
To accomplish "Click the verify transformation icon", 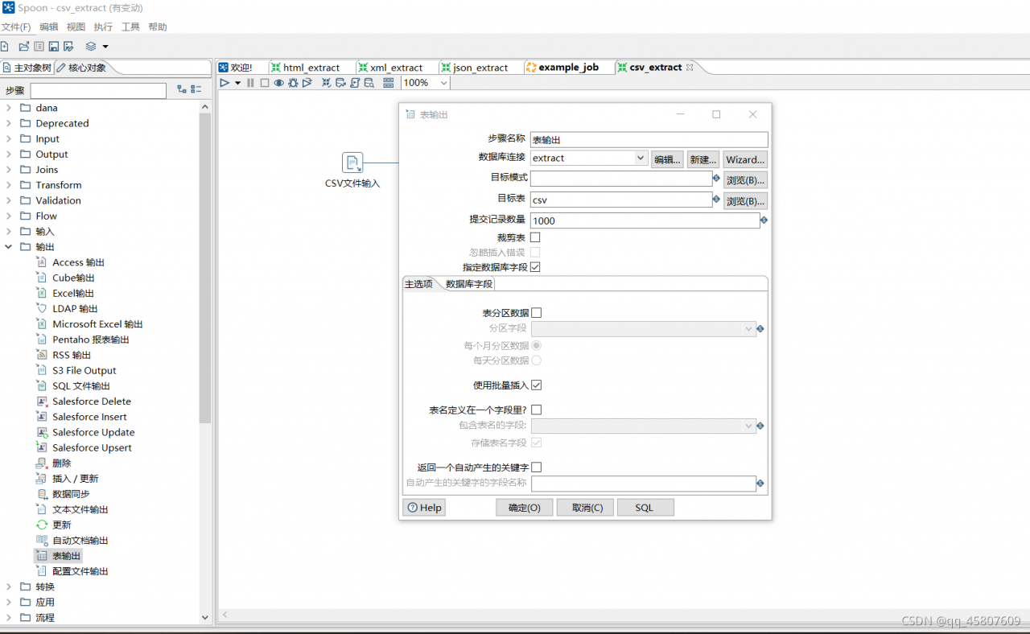I will (327, 83).
